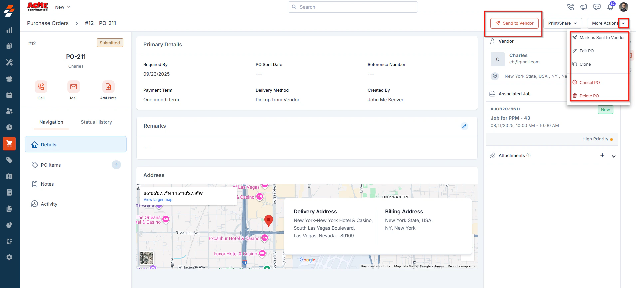Open the wrench and screwdriver tools sidebar icon

tap(9, 62)
